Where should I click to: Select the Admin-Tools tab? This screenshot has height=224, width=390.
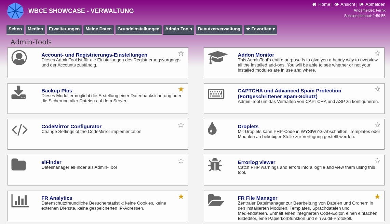[x=178, y=30]
